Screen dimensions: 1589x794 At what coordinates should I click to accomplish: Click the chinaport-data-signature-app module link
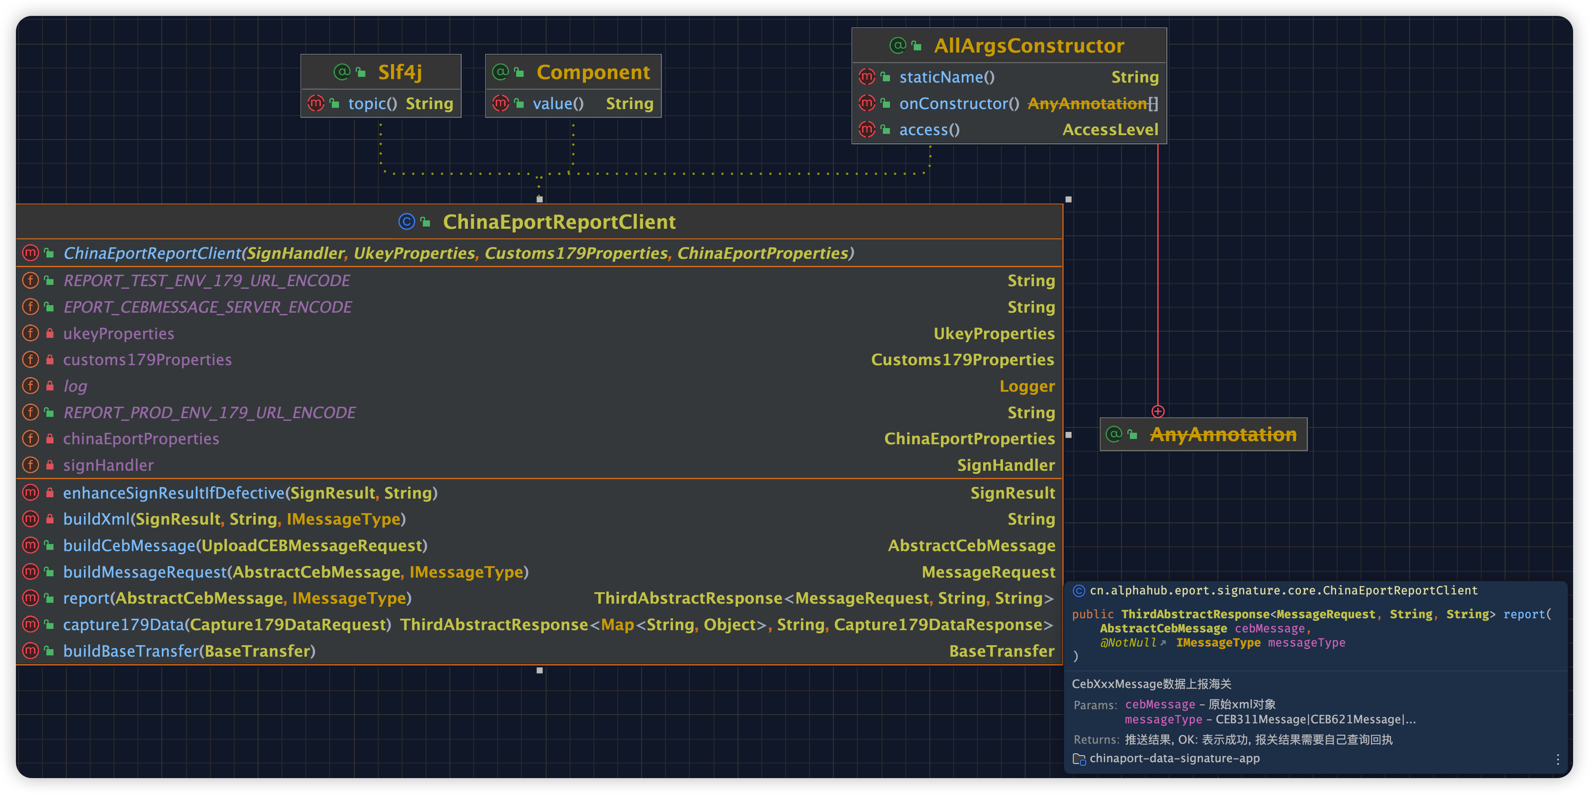[1174, 759]
